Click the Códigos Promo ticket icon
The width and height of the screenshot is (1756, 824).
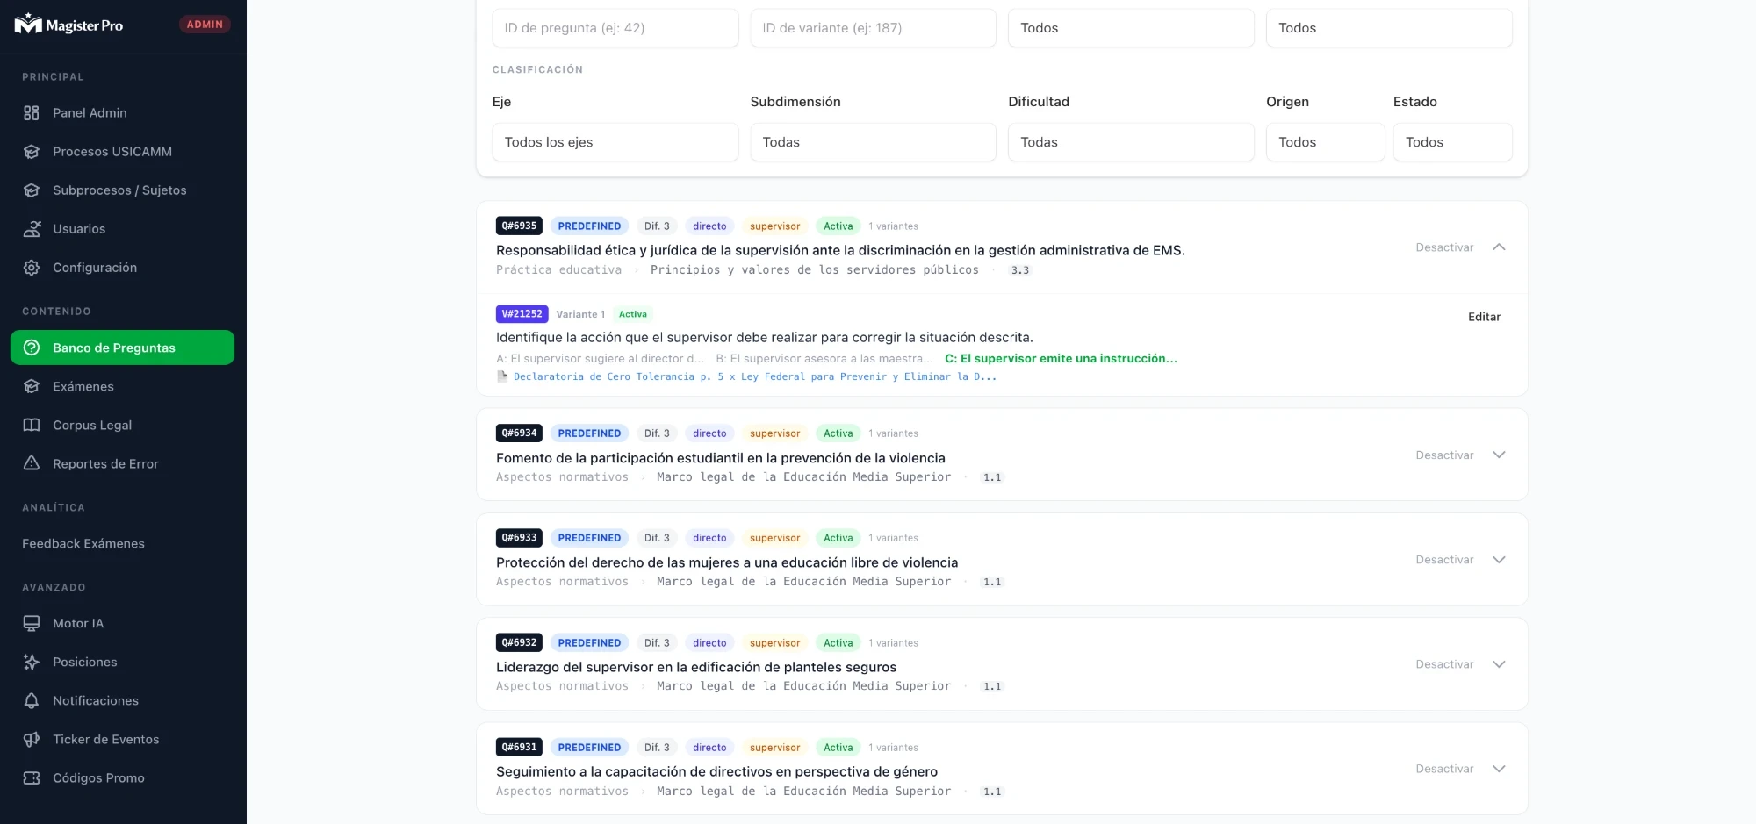coord(32,777)
